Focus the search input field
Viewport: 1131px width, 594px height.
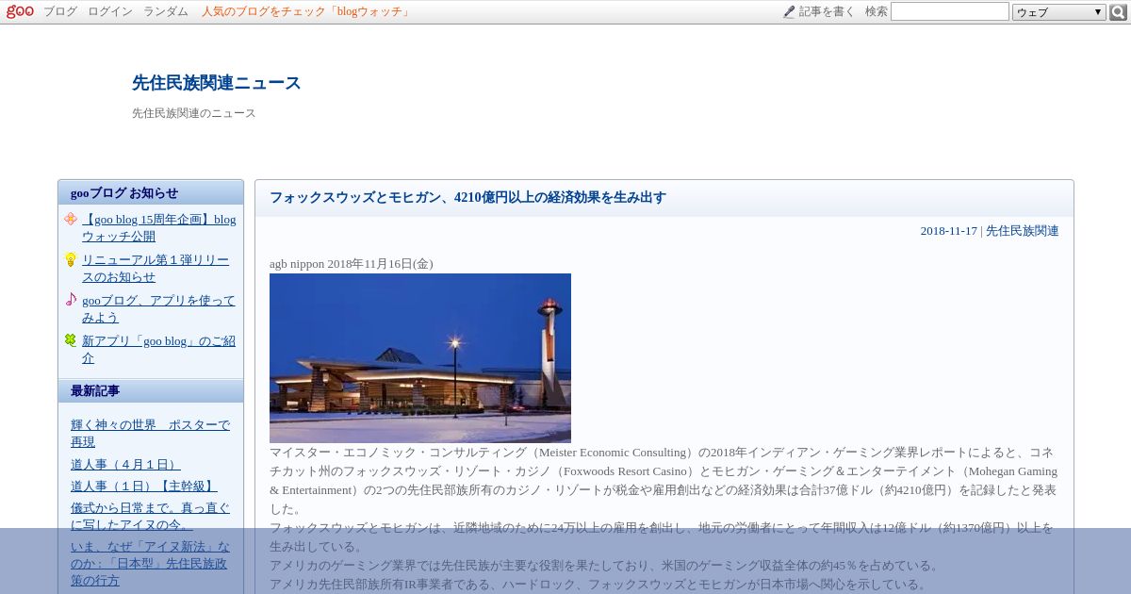coord(950,11)
